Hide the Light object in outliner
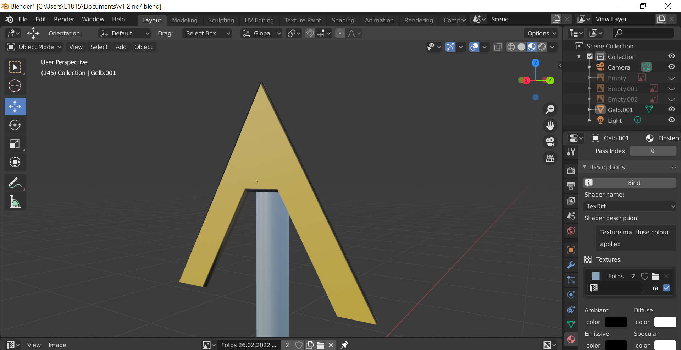The height and width of the screenshot is (350, 681). [671, 120]
